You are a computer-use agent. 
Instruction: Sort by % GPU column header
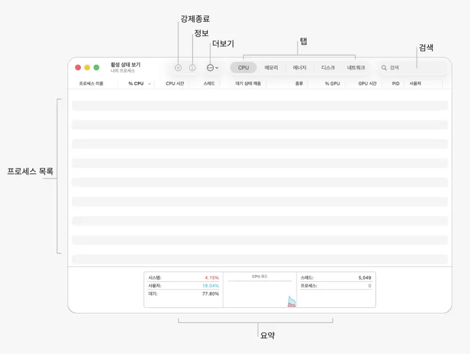(x=332, y=84)
